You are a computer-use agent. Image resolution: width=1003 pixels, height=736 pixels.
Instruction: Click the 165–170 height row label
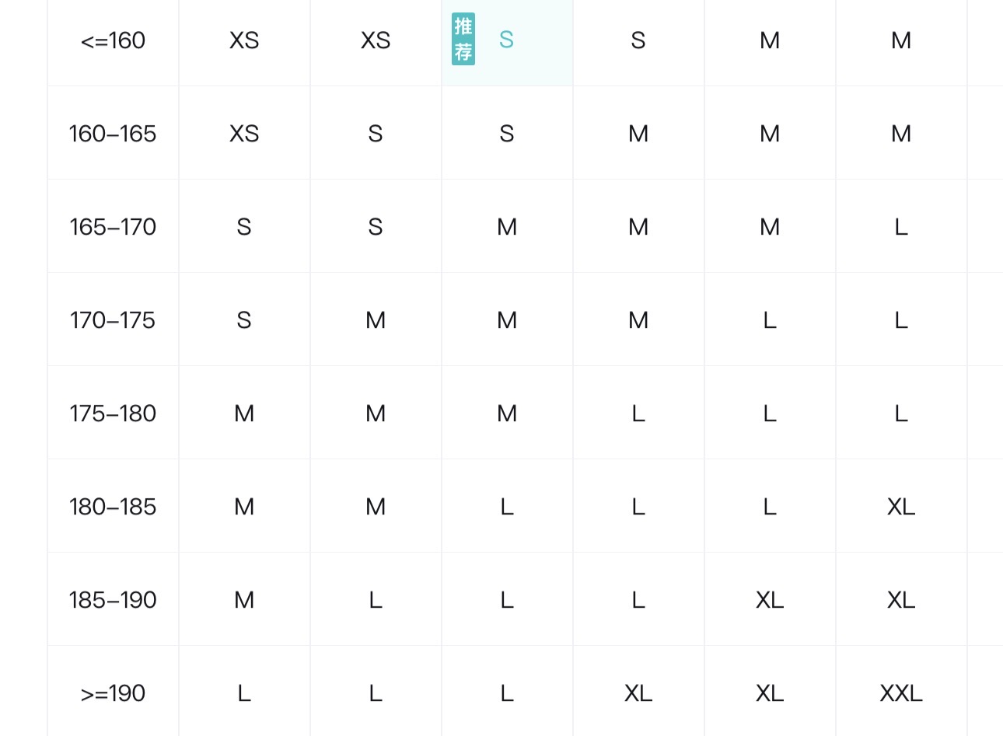click(113, 227)
